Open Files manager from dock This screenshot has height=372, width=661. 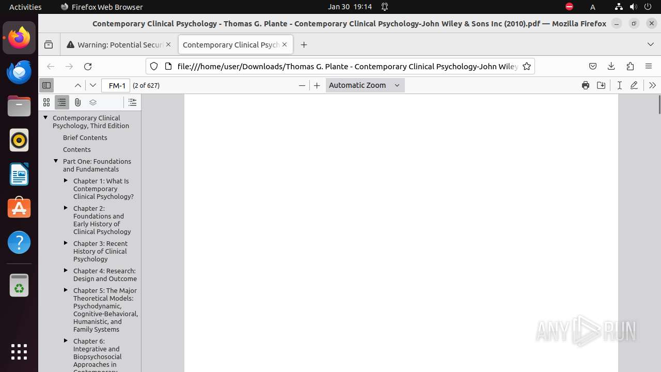point(19,106)
